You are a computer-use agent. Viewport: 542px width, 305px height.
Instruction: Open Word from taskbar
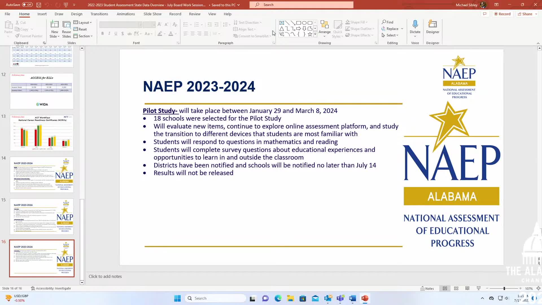[x=352, y=298]
